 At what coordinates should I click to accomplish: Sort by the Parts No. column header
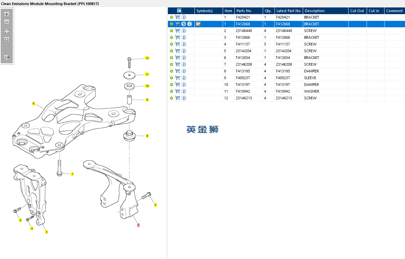point(249,11)
